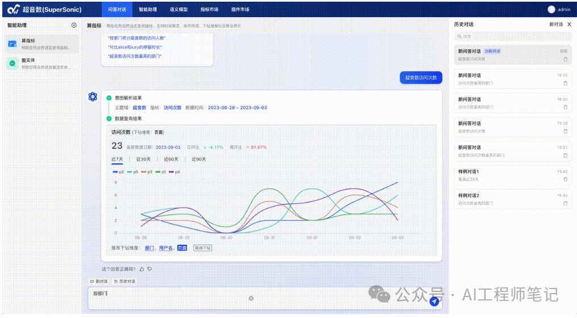Image resolution: width=577 pixels, height=318 pixels.
Task: Delete 样例对话1 via trash icon
Action: [x=566, y=180]
